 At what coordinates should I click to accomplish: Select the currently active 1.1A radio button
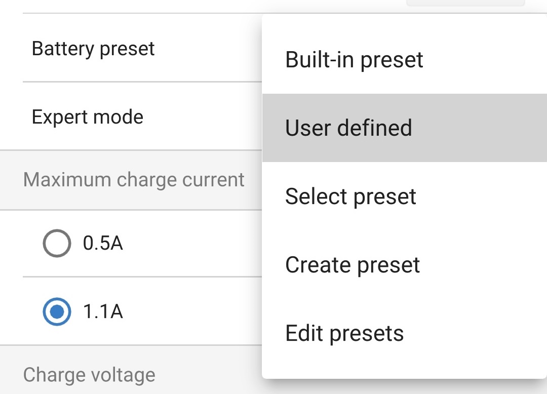57,312
